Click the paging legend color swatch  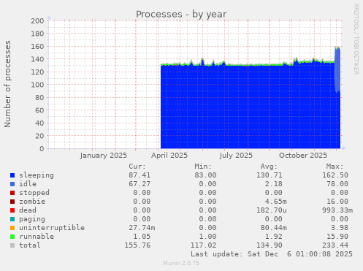click(12, 219)
